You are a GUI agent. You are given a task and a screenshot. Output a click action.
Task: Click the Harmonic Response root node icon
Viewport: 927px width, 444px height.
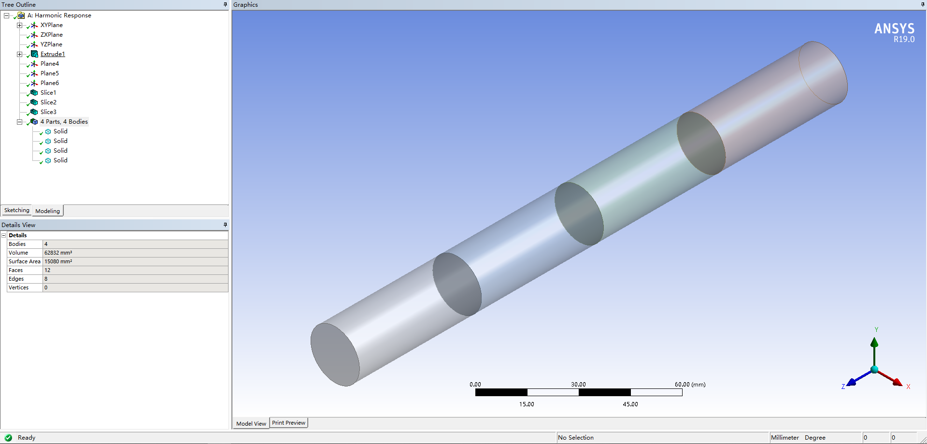[21, 15]
